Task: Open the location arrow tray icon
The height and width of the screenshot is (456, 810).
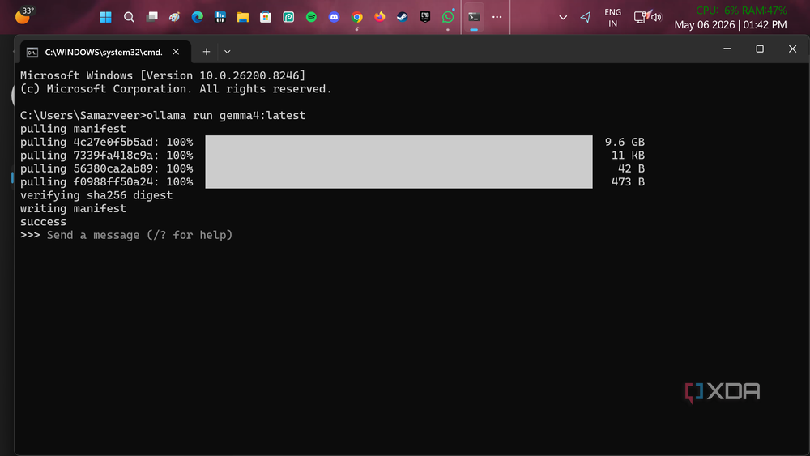Action: 586,17
